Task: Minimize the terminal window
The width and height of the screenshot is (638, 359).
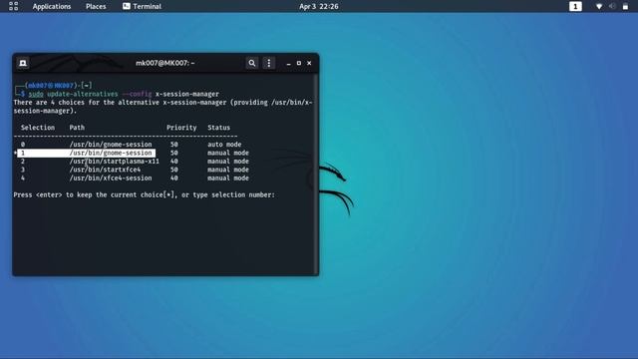Action: (288, 63)
